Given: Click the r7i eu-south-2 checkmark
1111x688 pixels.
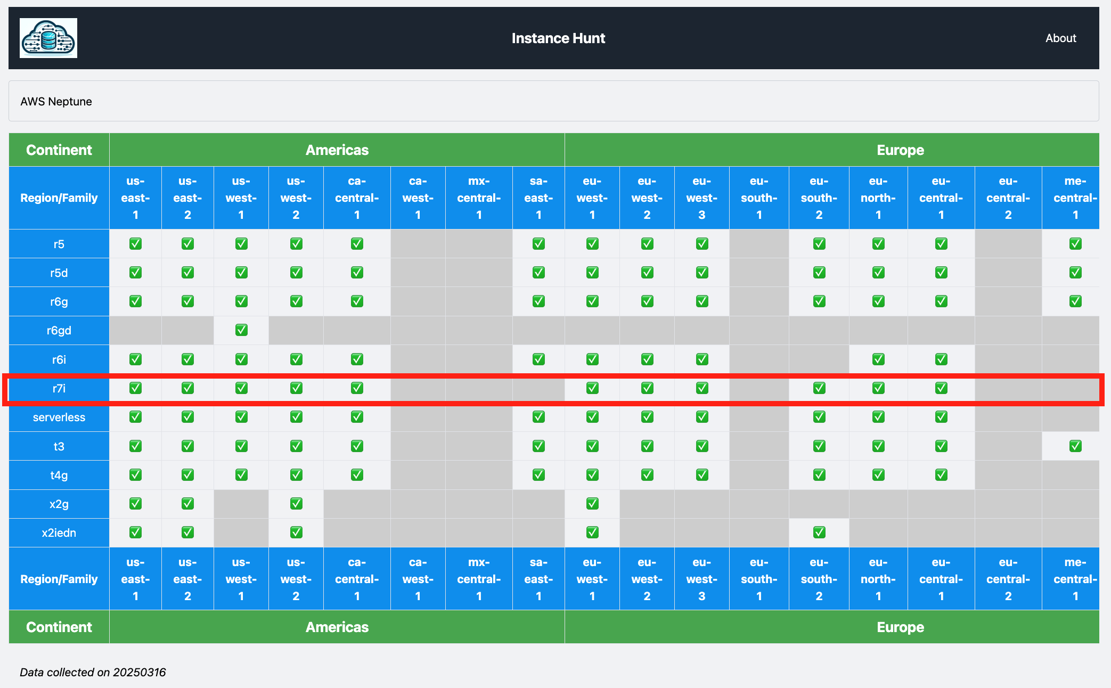Looking at the screenshot, I should 819,388.
